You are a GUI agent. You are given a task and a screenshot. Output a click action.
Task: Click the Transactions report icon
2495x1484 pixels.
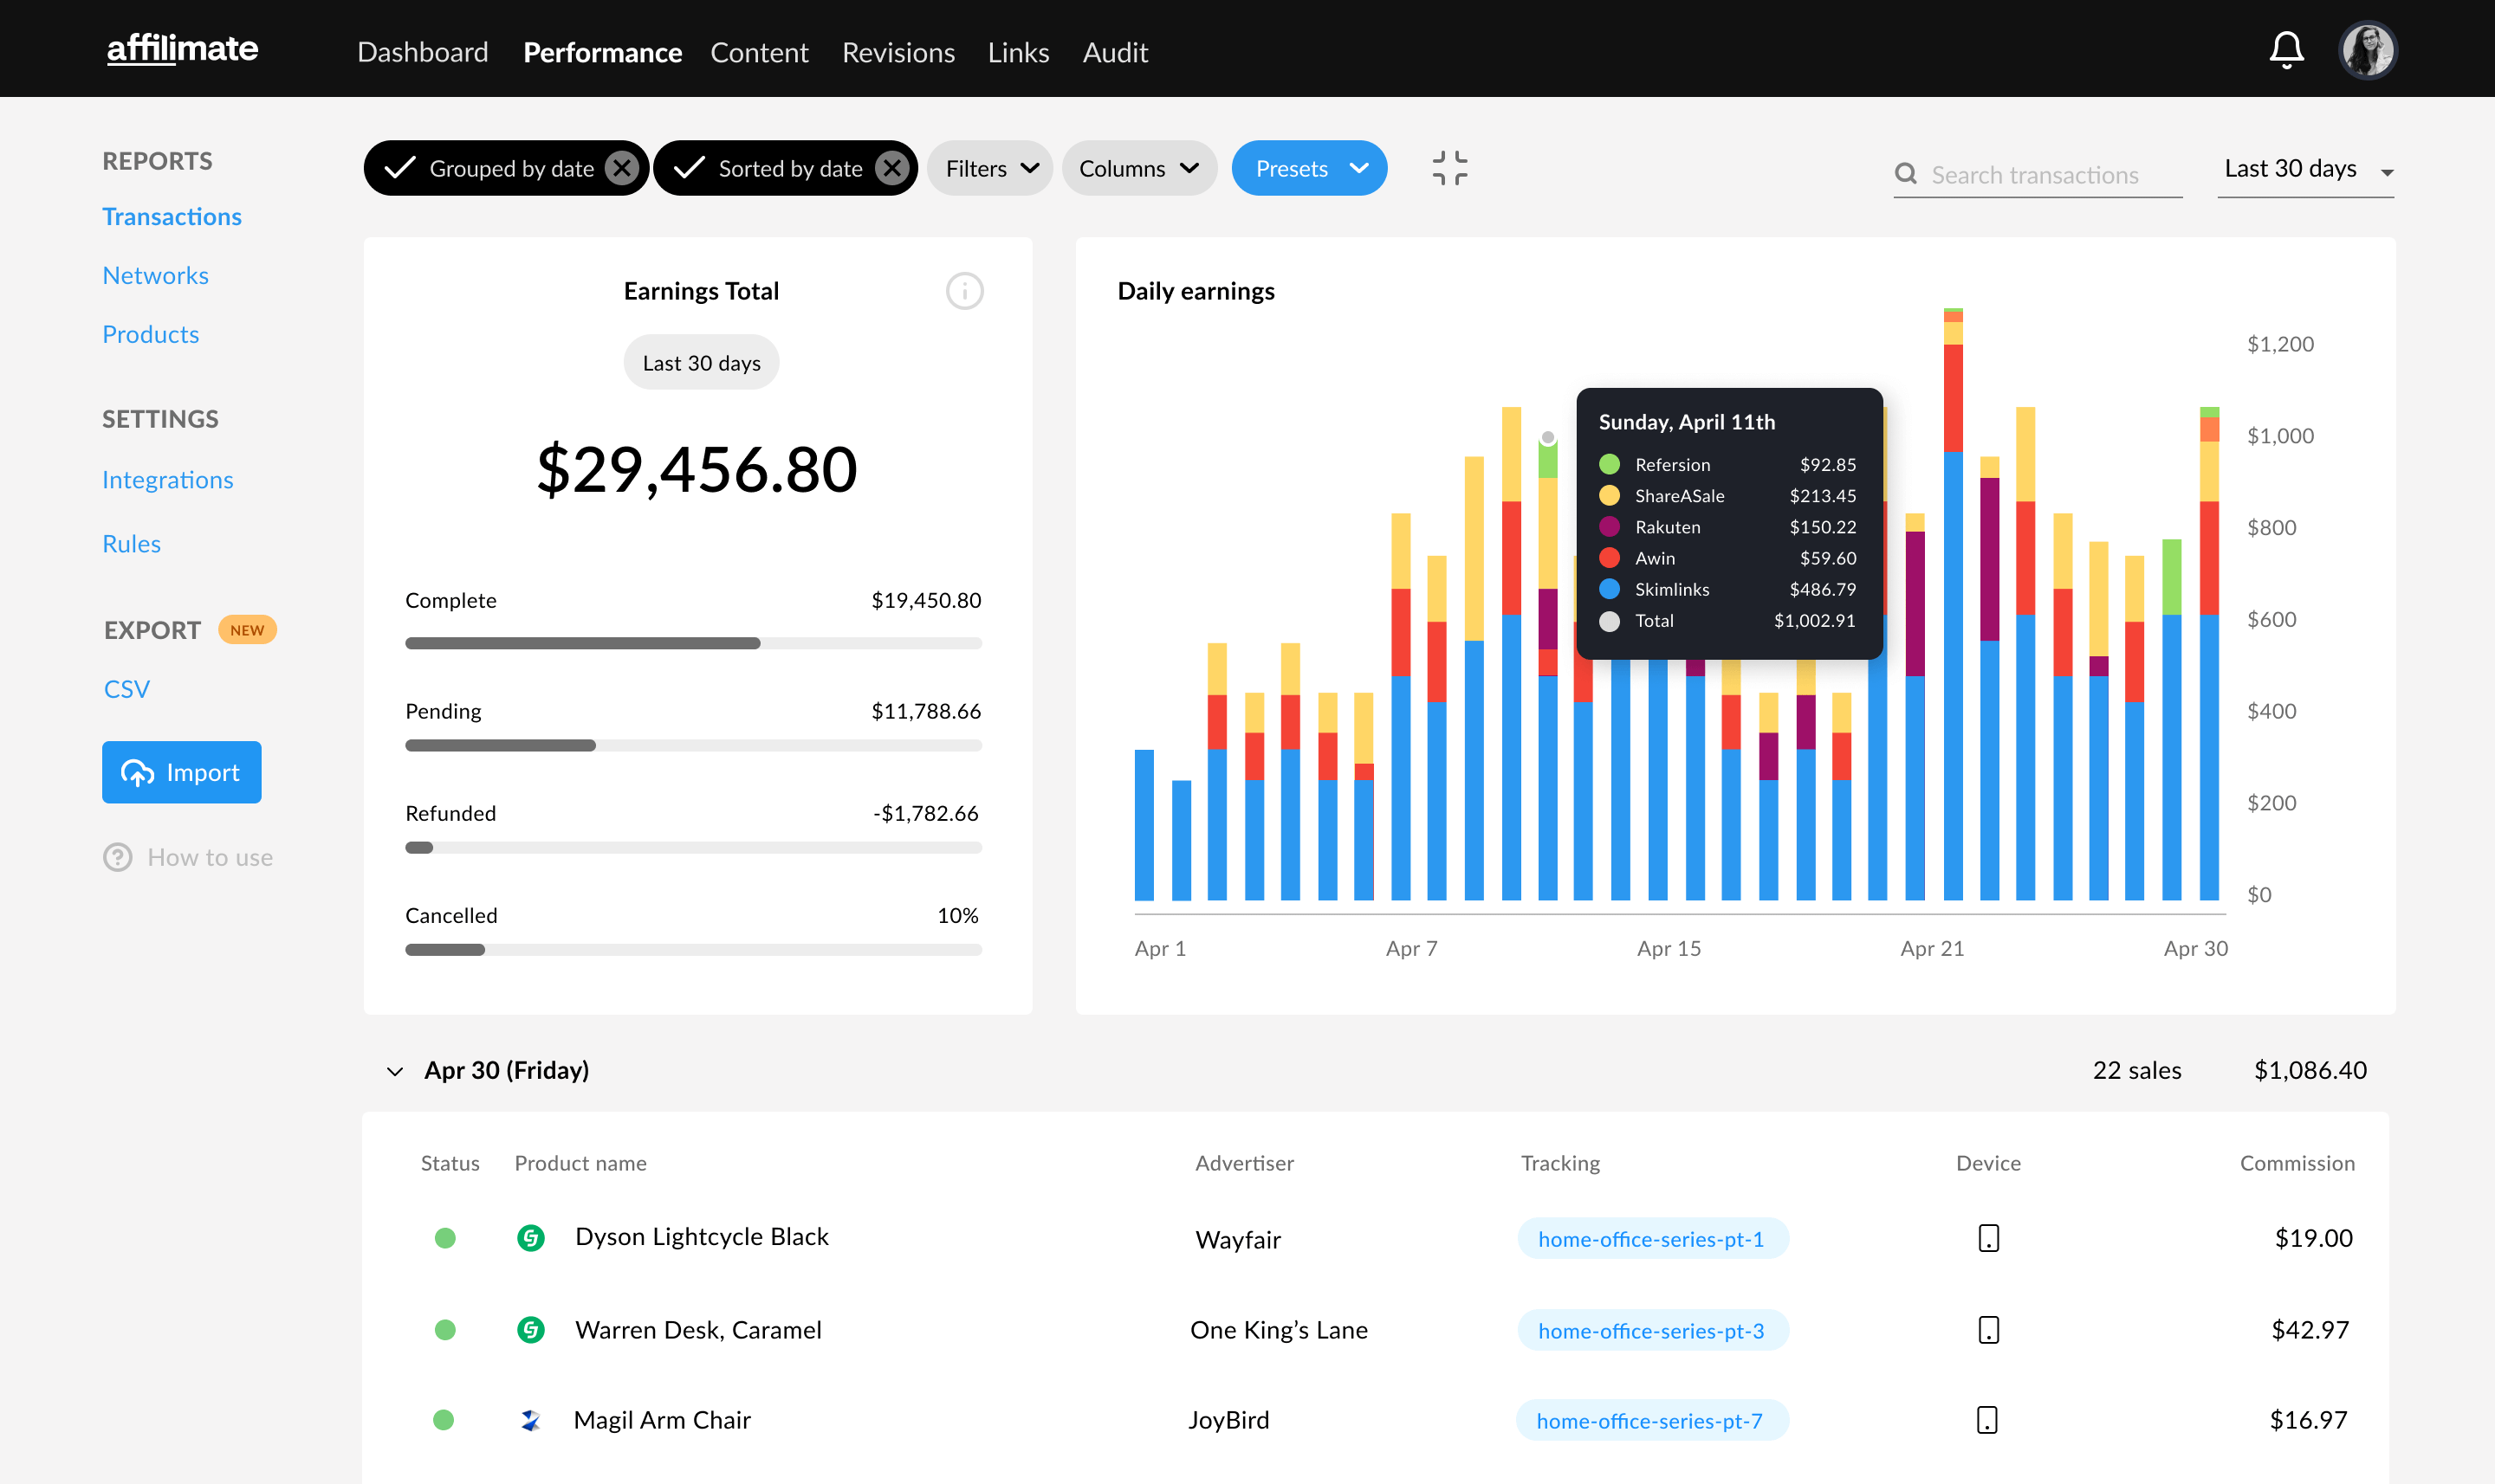(x=172, y=216)
